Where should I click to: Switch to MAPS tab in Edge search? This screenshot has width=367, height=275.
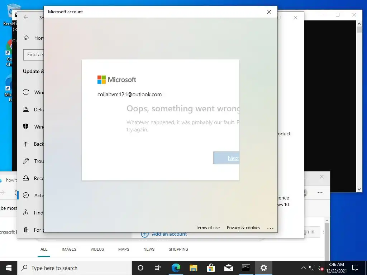point(124,249)
